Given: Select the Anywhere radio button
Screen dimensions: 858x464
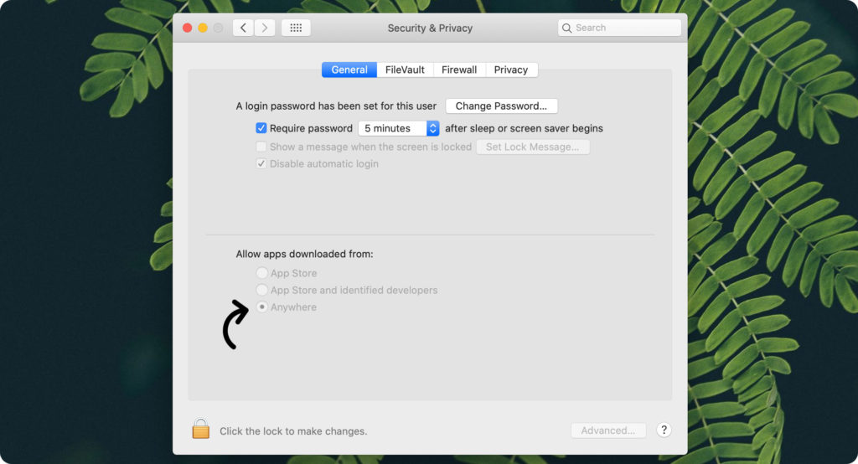Looking at the screenshot, I should pyautogui.click(x=262, y=307).
